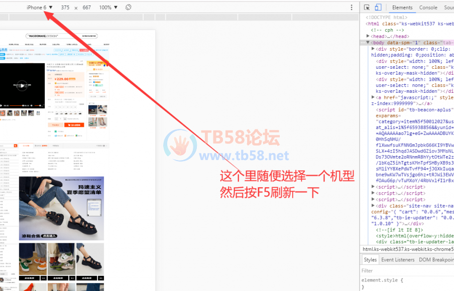Click the MASSOMAKE.DESIGN store logo
Viewport: 454px width, 291px height.
(43, 36)
